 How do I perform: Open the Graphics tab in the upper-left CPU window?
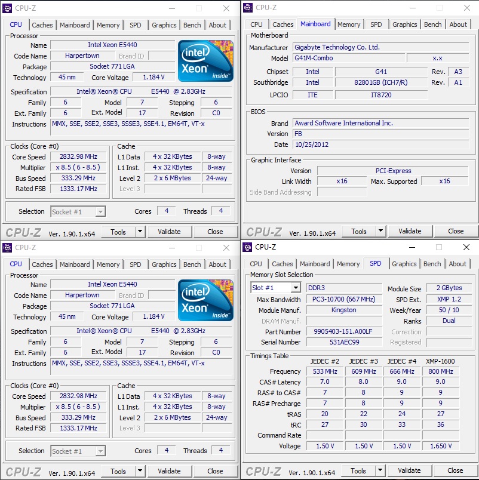(x=164, y=25)
